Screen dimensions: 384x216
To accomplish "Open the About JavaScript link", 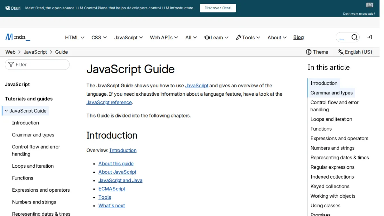I will 117,172.
